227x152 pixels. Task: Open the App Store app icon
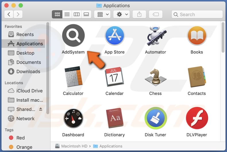[115, 35]
